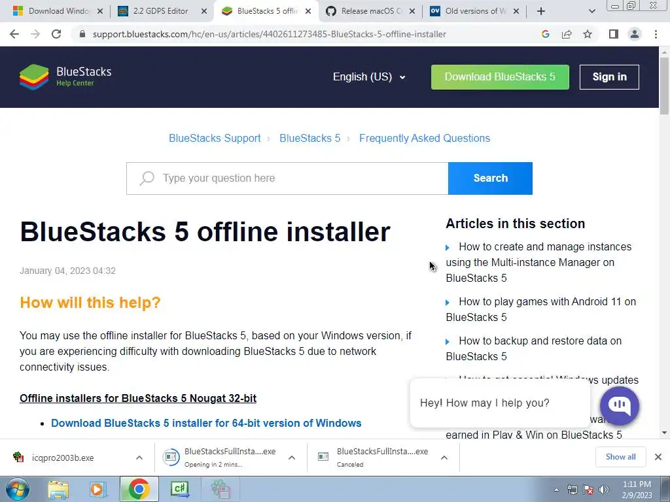Open Windows Explorer from the taskbar

point(58,489)
